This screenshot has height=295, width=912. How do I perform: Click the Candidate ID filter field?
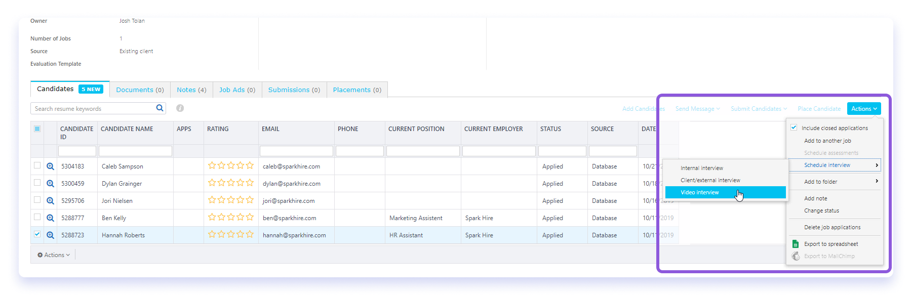tap(77, 151)
